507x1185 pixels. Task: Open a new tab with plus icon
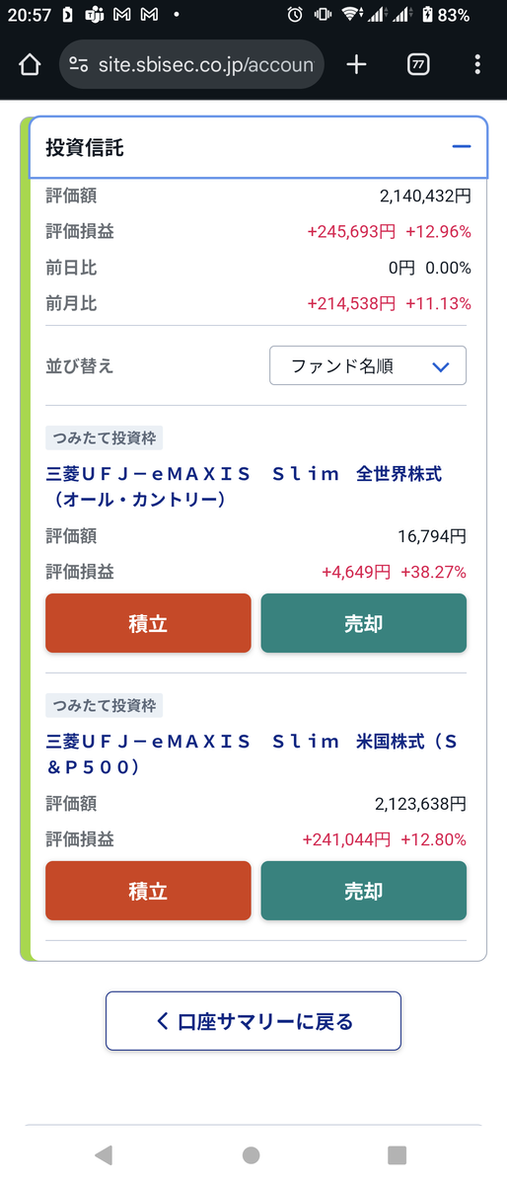click(x=357, y=65)
